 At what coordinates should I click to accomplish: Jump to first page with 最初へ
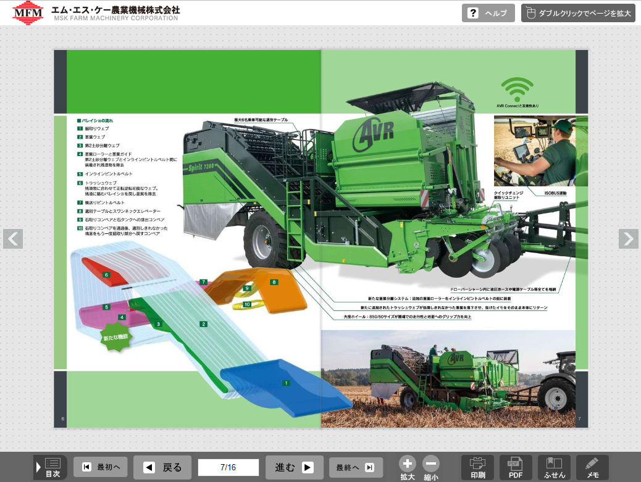click(x=101, y=467)
